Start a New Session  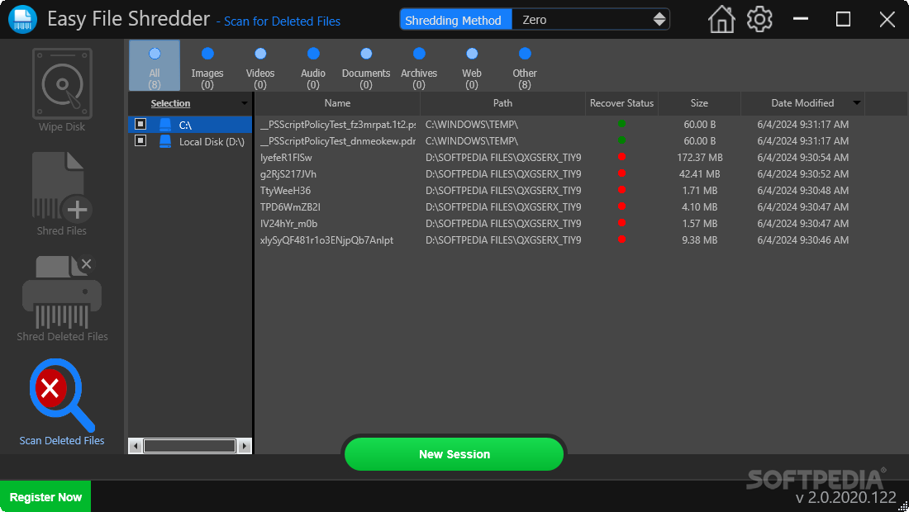[x=454, y=454]
